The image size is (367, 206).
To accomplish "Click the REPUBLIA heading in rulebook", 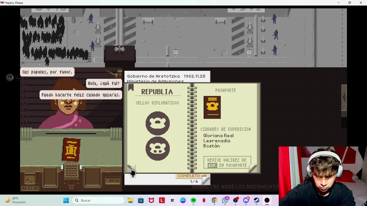I will pyautogui.click(x=157, y=92).
